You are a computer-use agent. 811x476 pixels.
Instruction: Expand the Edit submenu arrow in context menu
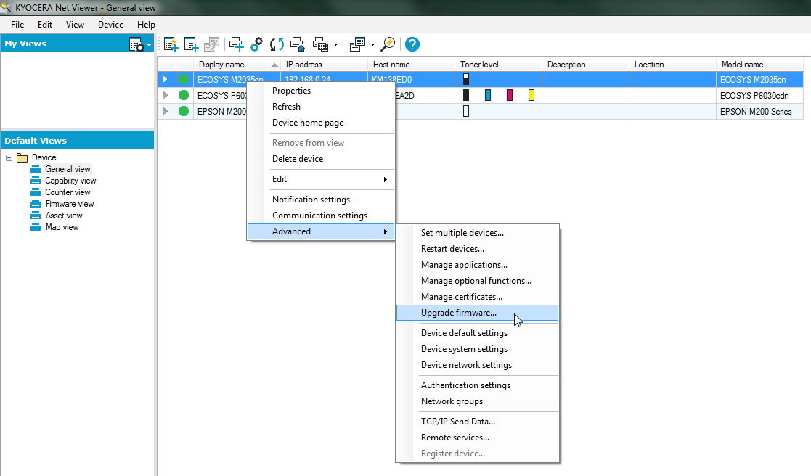click(386, 179)
